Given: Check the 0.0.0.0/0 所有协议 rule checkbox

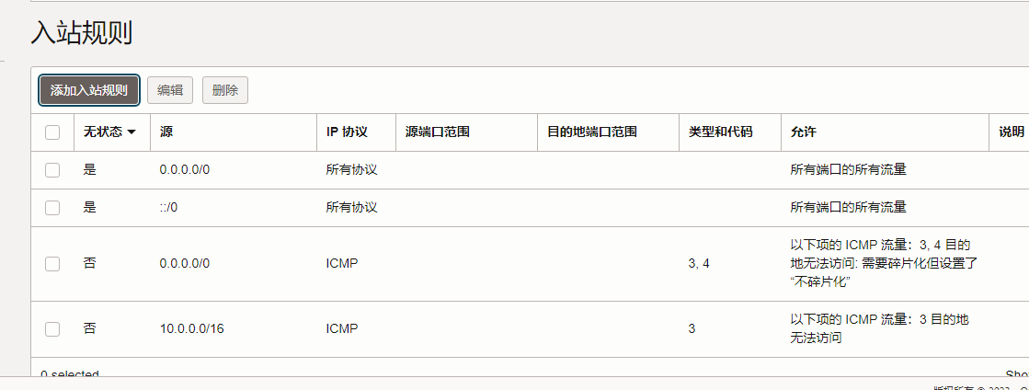Looking at the screenshot, I should tap(52, 170).
